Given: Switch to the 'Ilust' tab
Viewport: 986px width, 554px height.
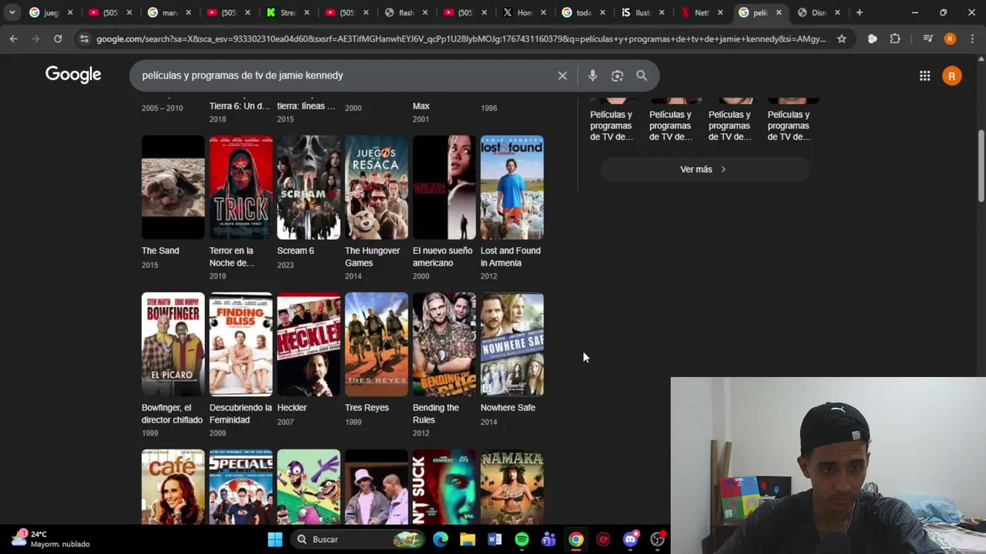Looking at the screenshot, I should (642, 12).
